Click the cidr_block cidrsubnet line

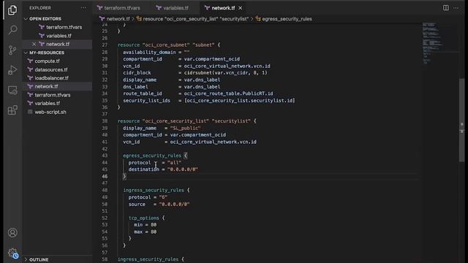[195, 73]
